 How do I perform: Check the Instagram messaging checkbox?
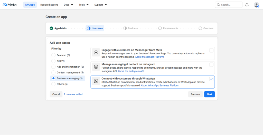(x=211, y=65)
